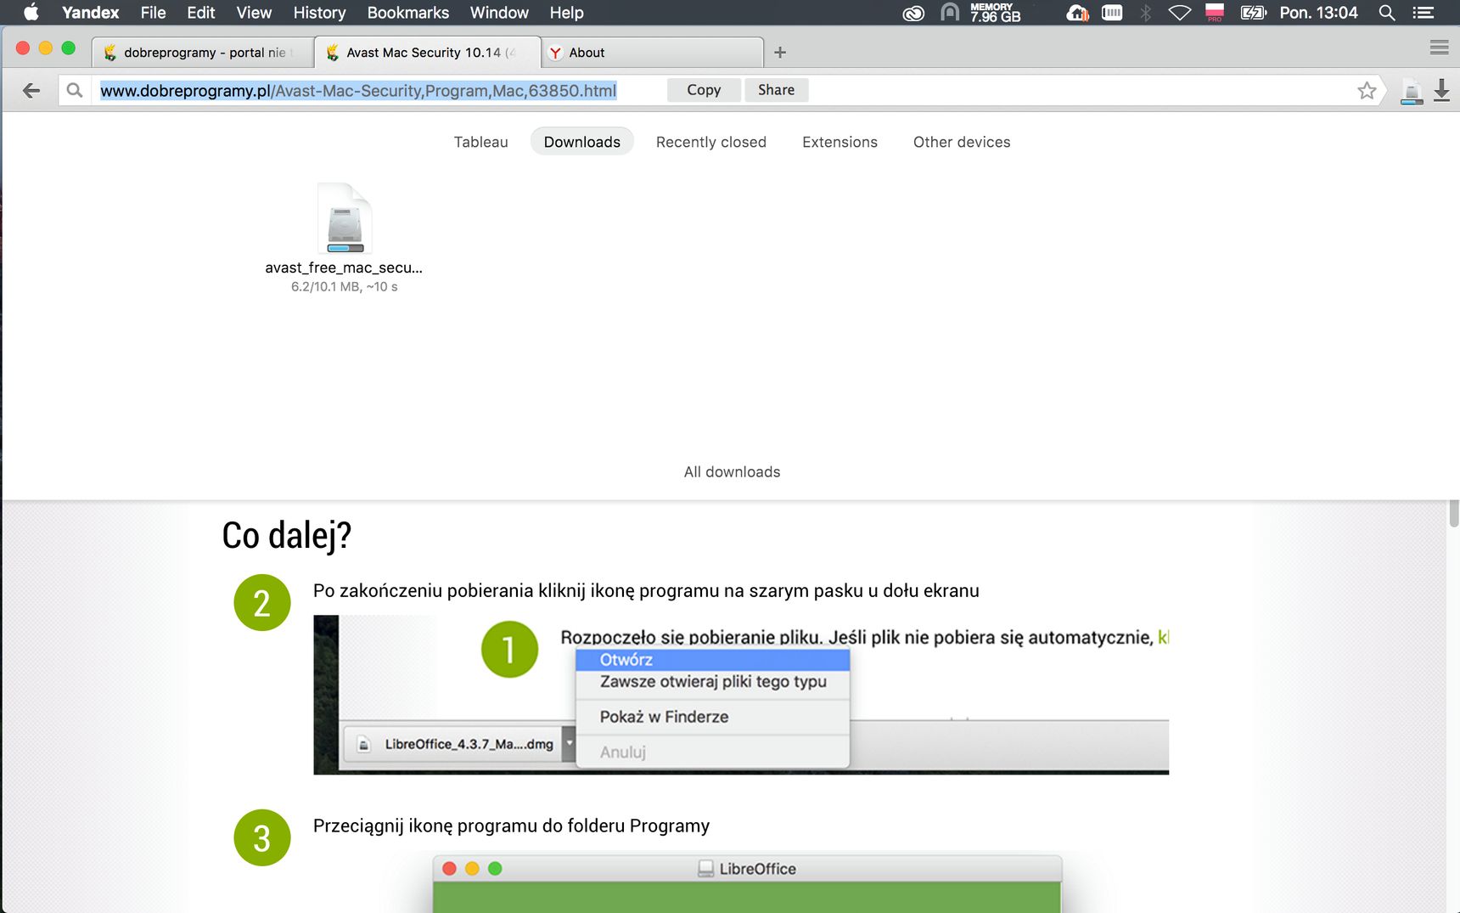Click the LibreOffice window screenshot in step 3
1460x913 pixels.
click(x=747, y=882)
